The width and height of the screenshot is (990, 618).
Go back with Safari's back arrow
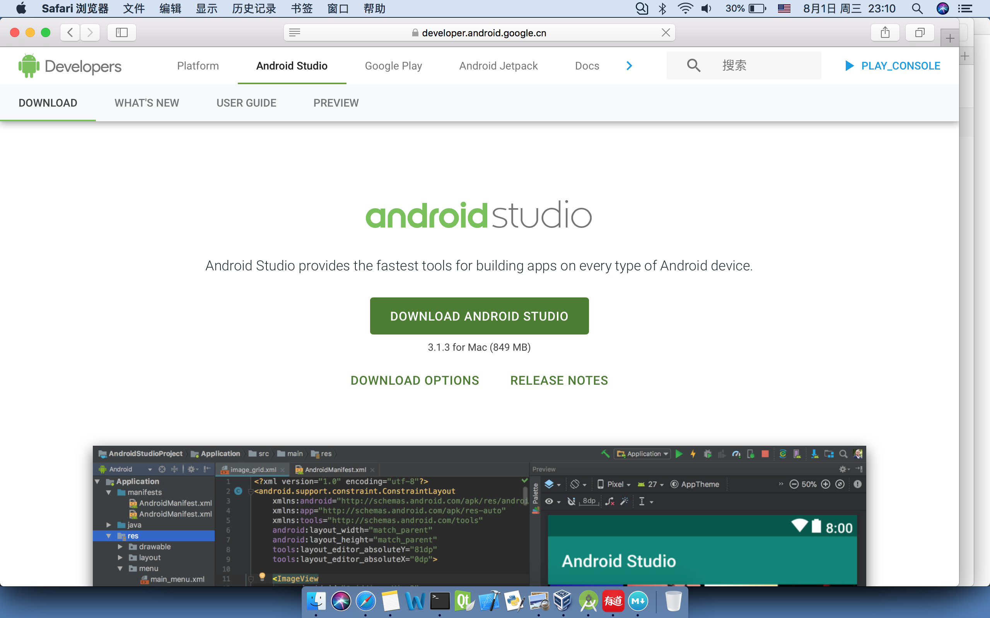[70, 32]
